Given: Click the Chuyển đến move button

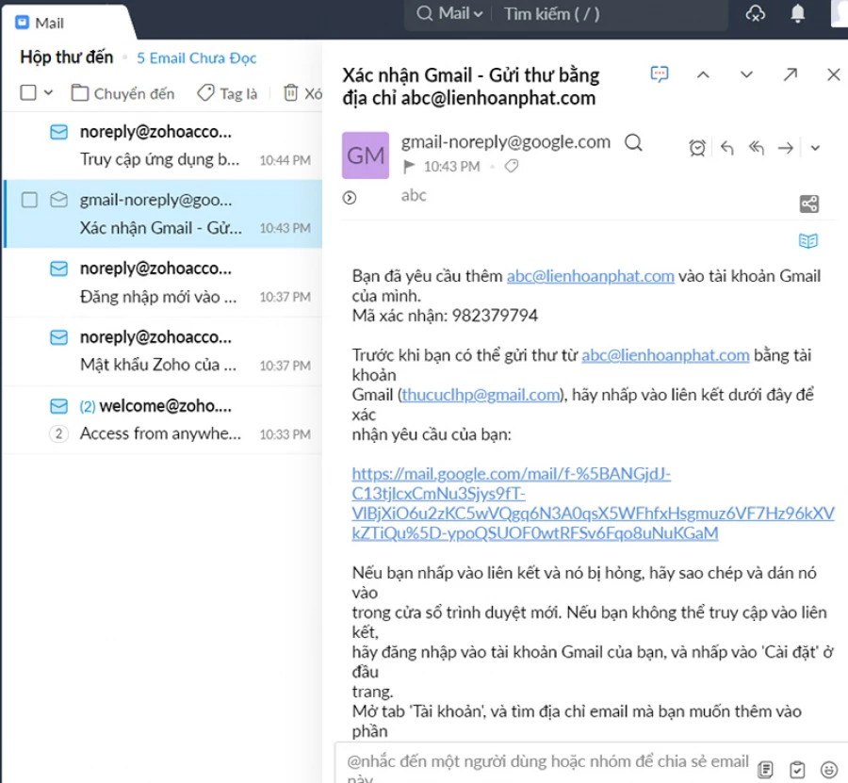Looking at the screenshot, I should 122,93.
